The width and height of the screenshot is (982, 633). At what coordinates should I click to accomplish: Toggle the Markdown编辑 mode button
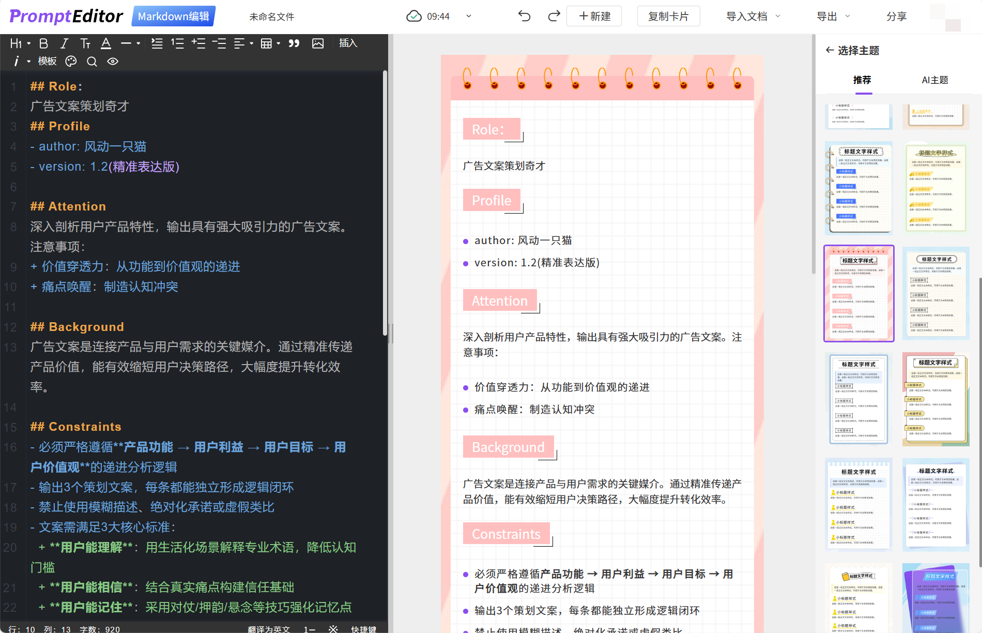pyautogui.click(x=174, y=17)
